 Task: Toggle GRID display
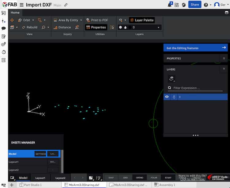coord(125,178)
